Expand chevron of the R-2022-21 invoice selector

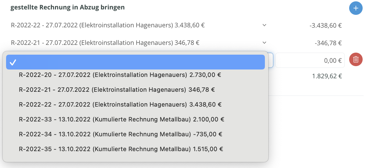[x=264, y=43]
